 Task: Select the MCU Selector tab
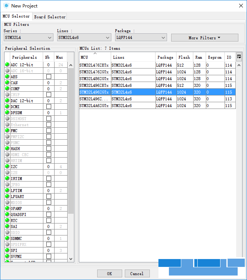point(16,16)
